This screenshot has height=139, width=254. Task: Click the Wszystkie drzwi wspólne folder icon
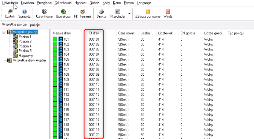10,60
